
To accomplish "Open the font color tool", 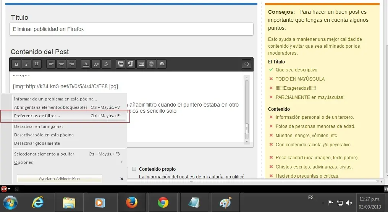I will coord(86,64).
